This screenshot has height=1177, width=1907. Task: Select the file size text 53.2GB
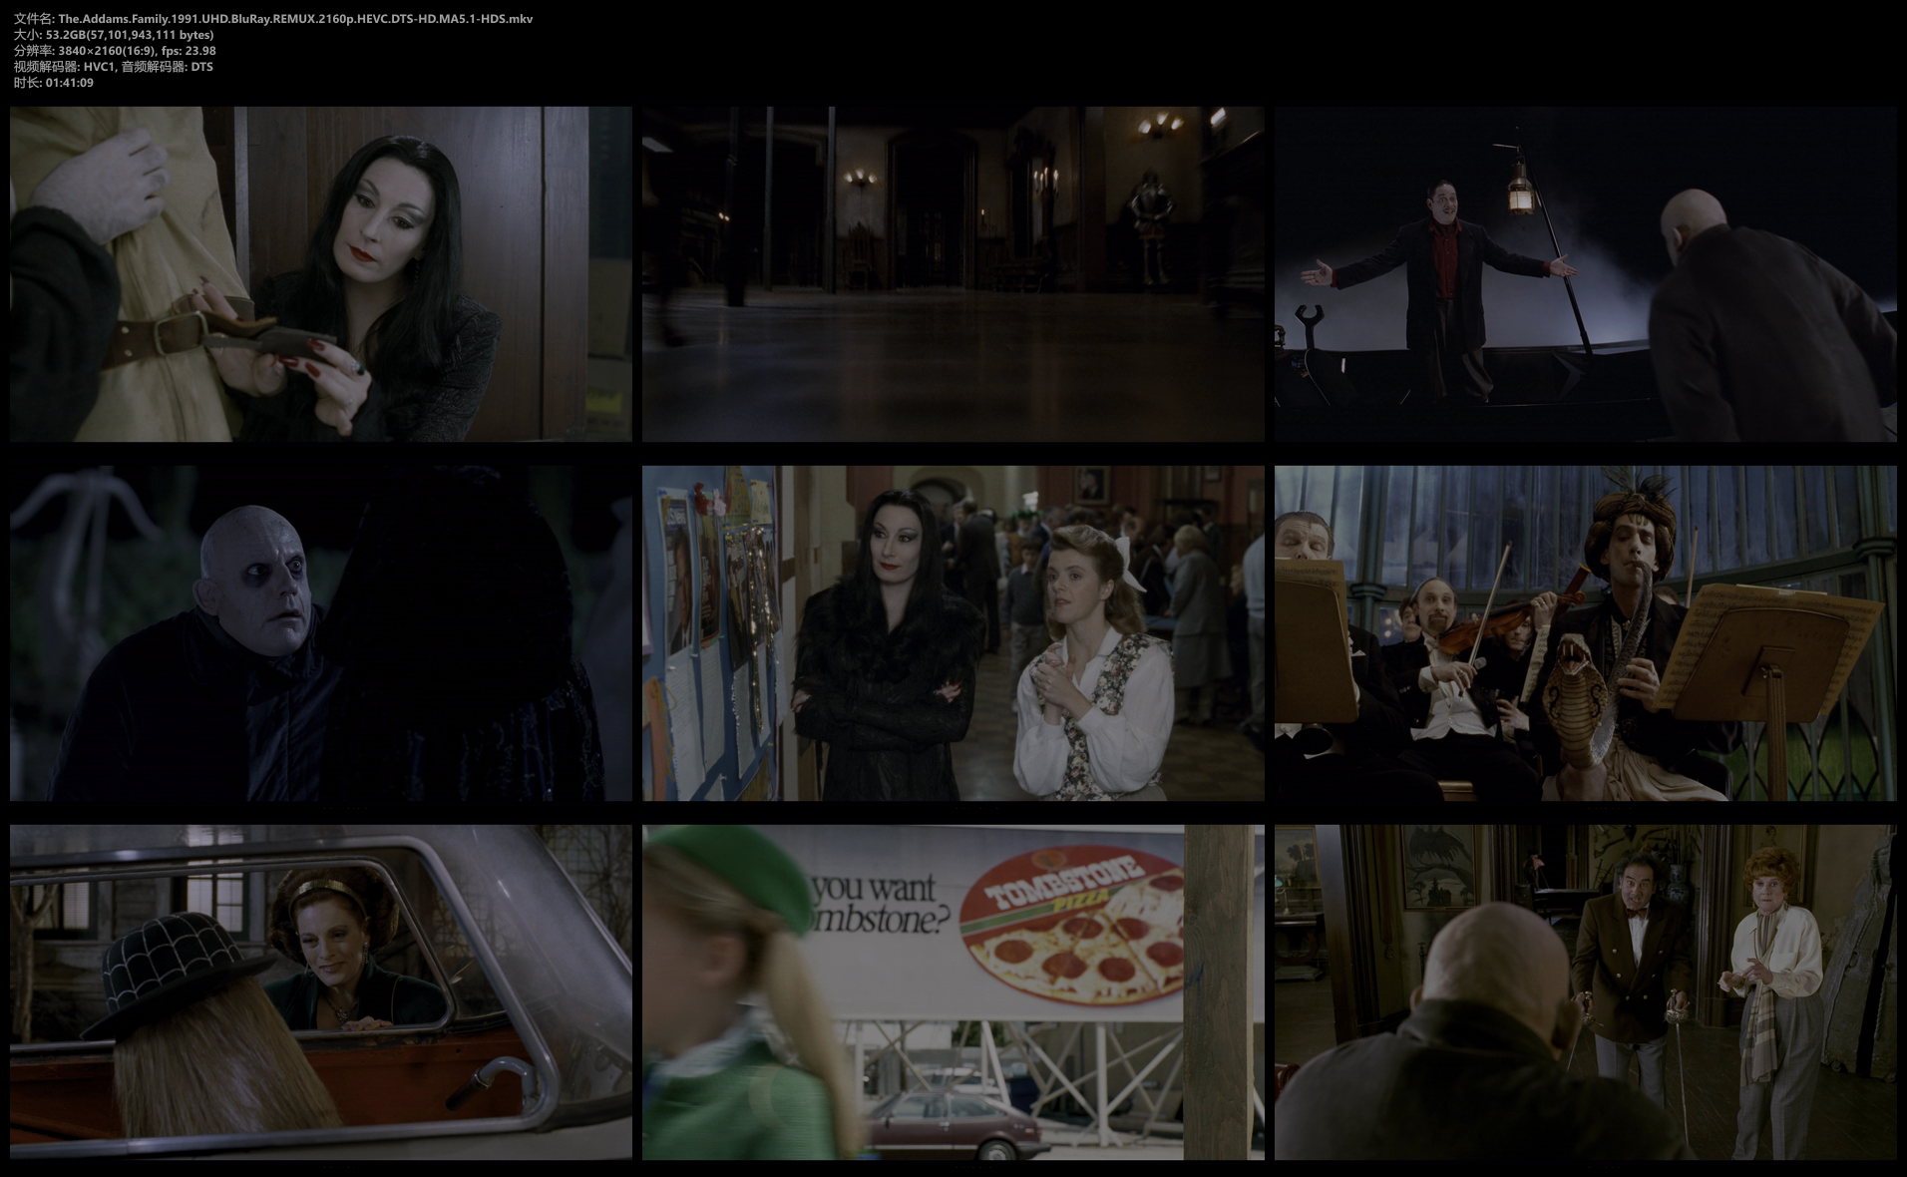coord(66,35)
